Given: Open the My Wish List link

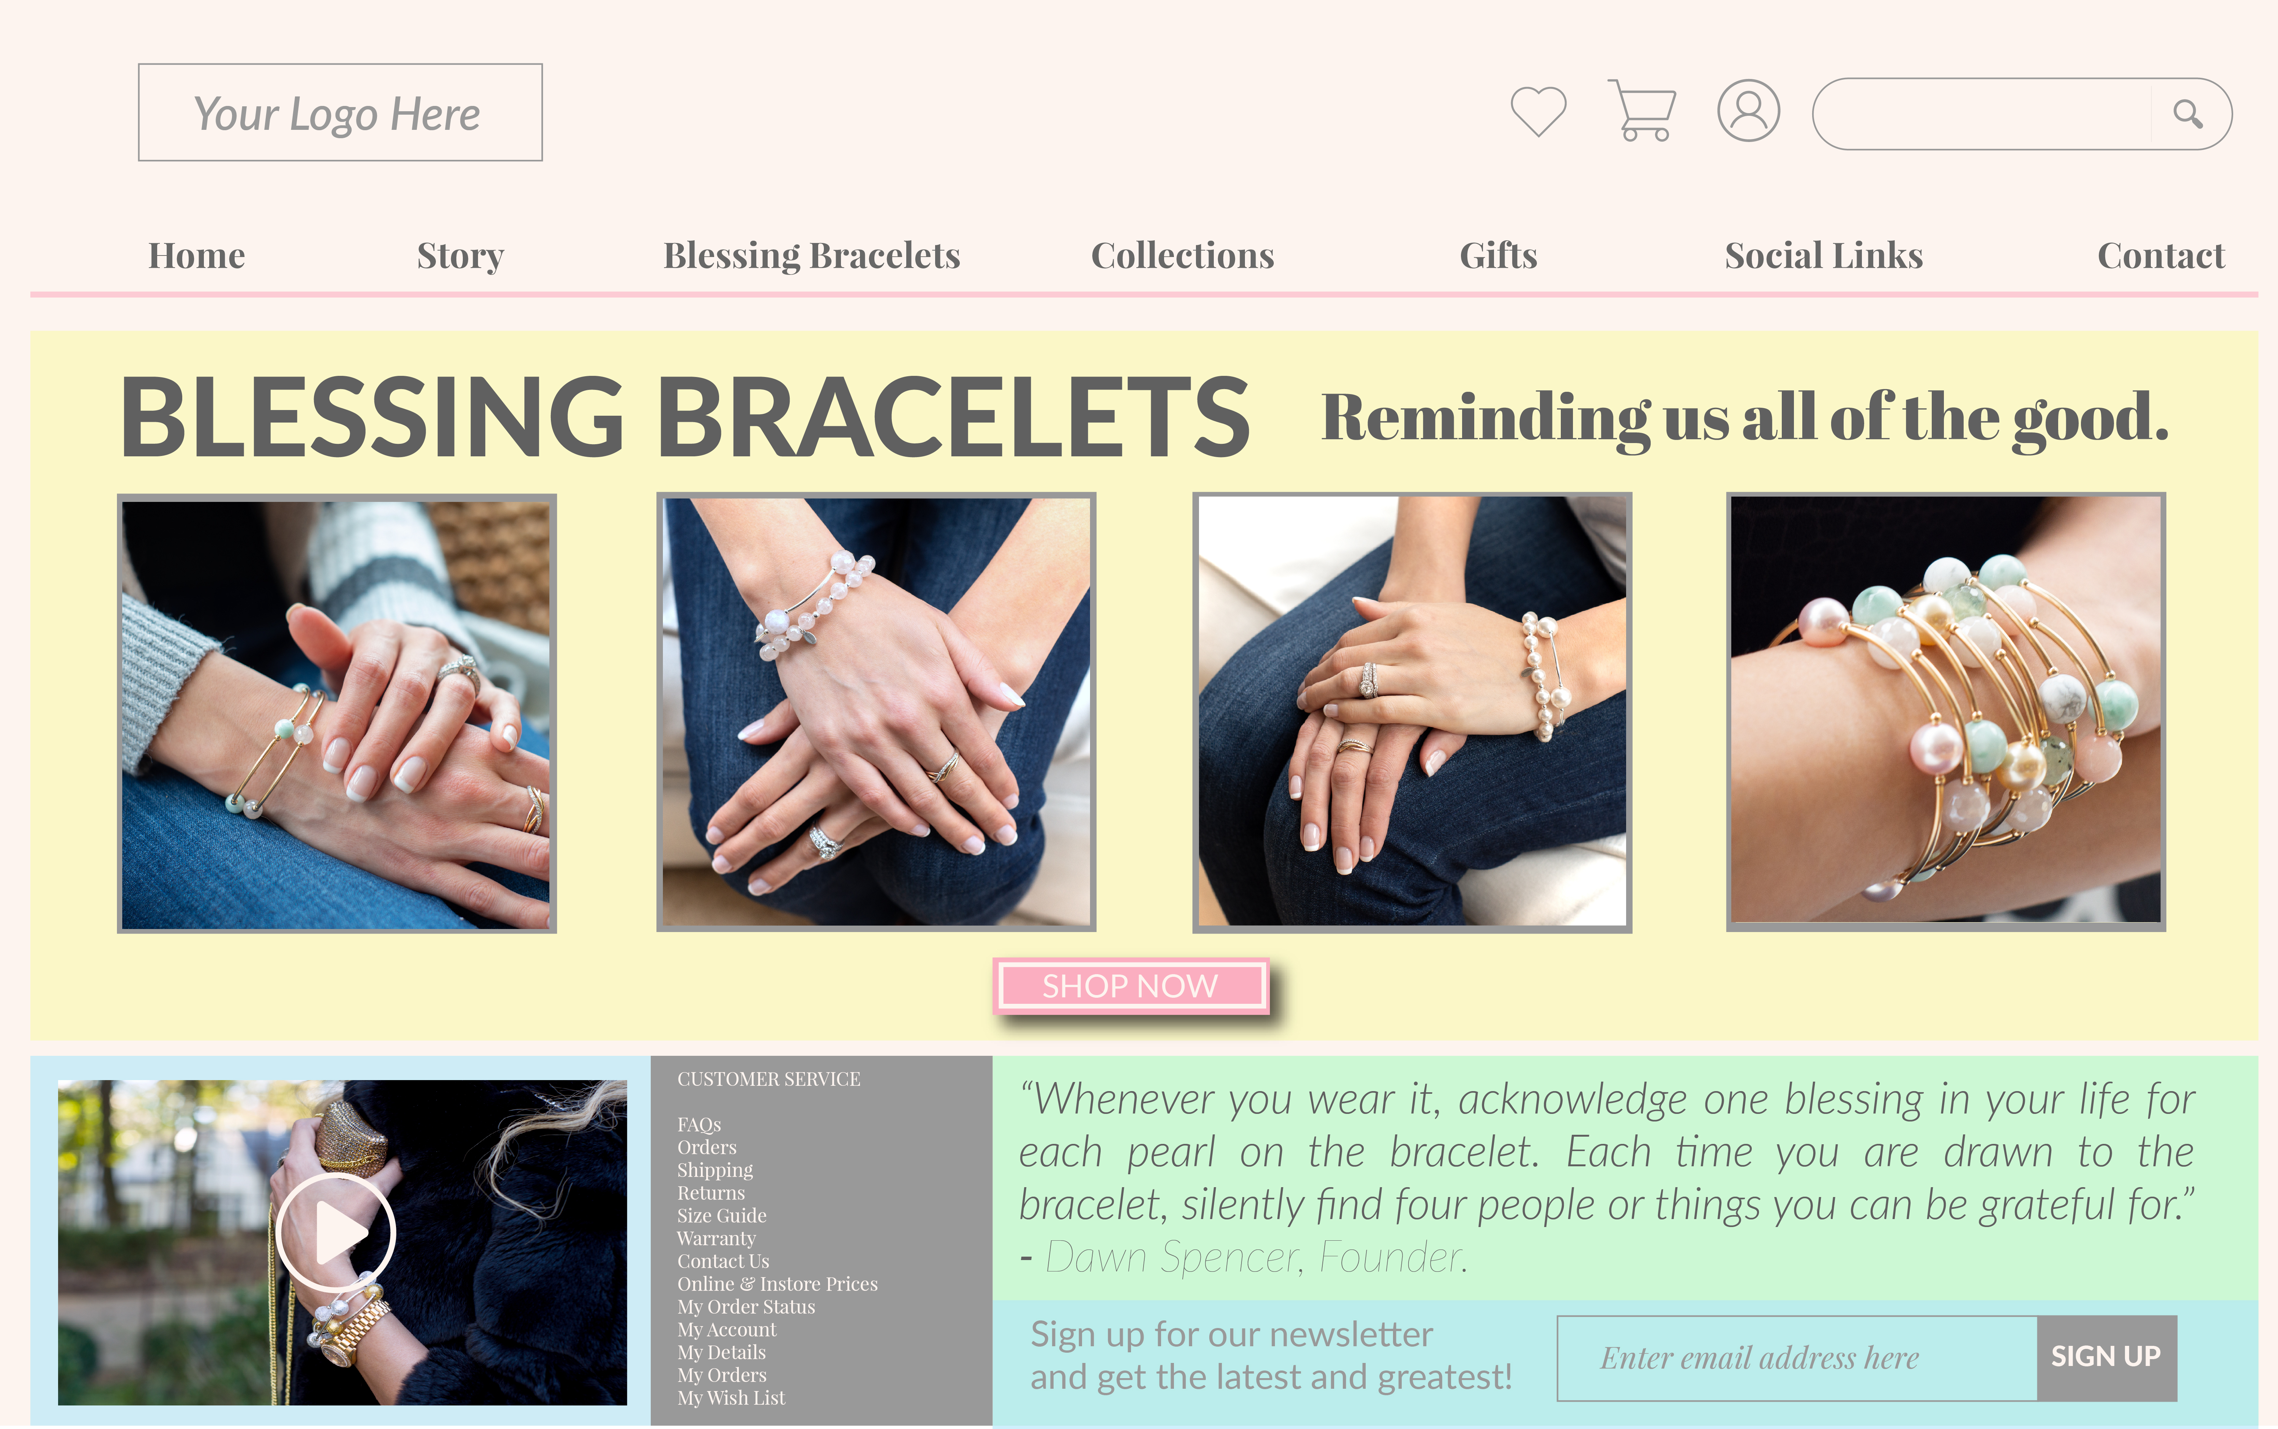Looking at the screenshot, I should pyautogui.click(x=730, y=1398).
